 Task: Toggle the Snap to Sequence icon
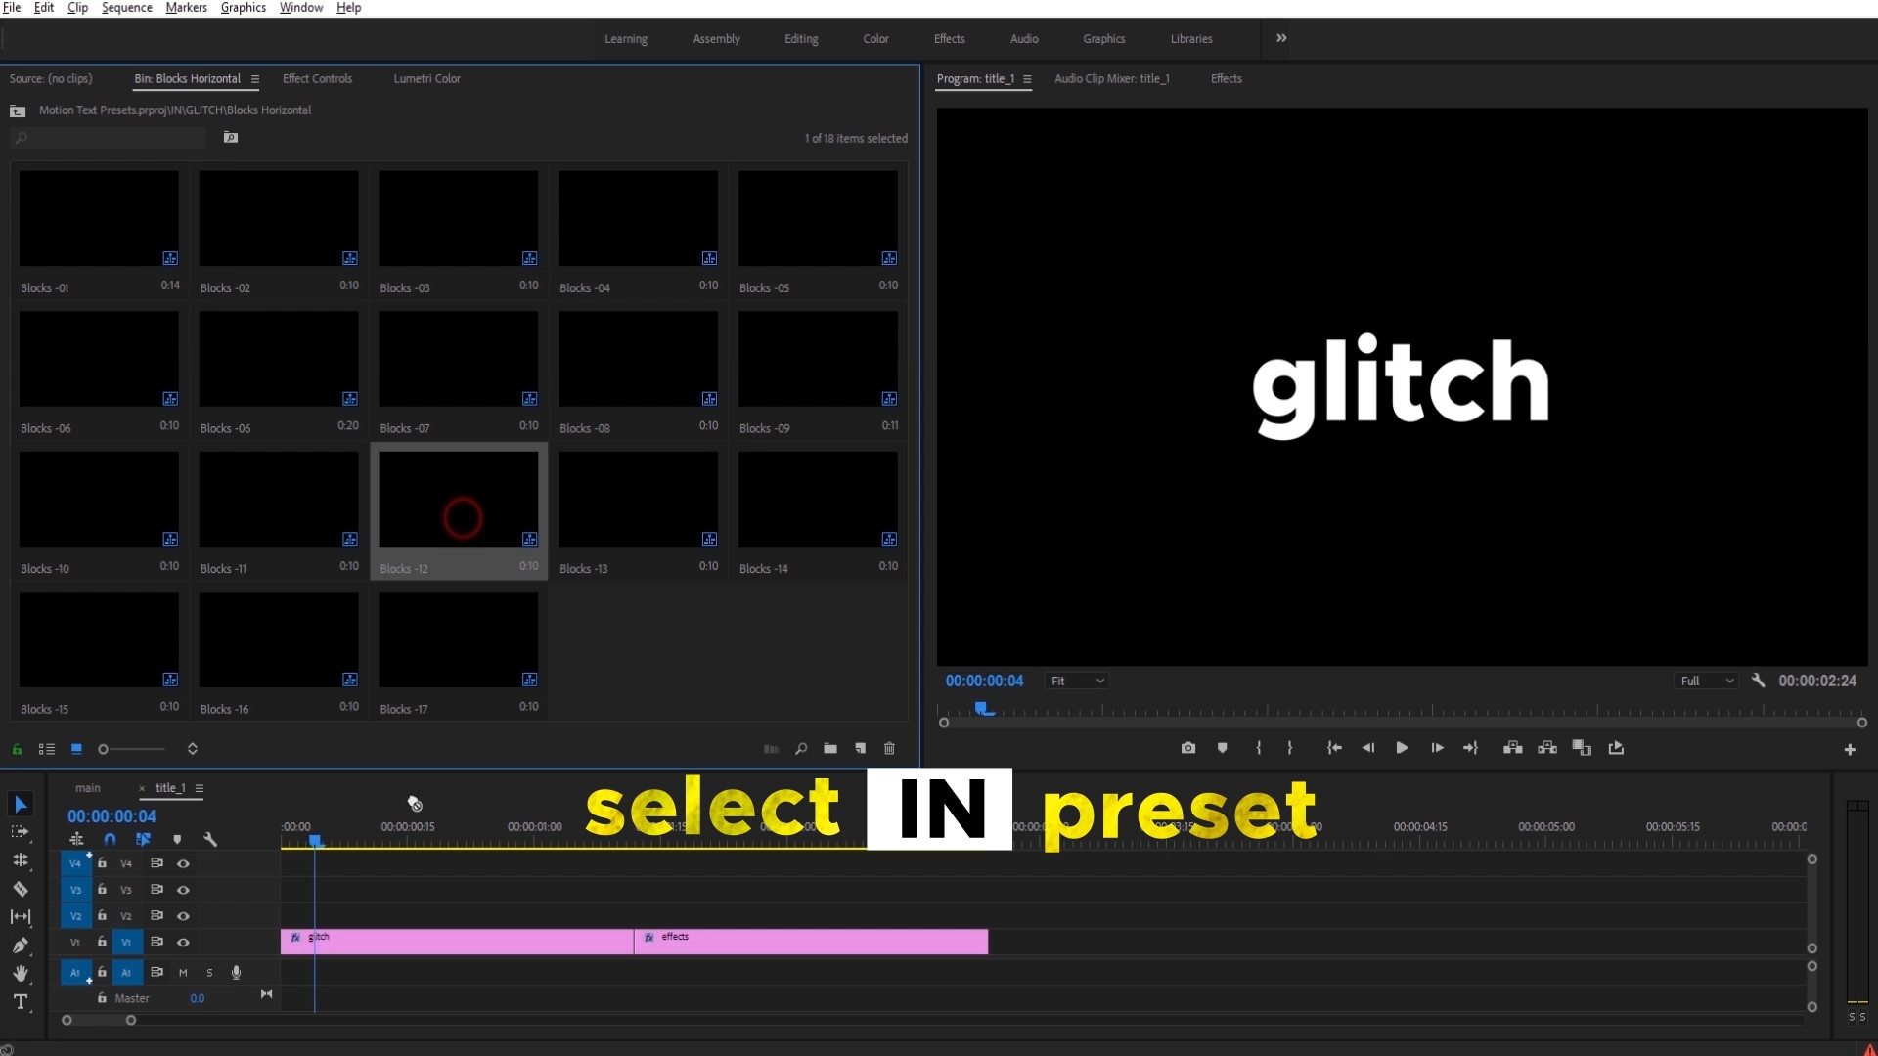(110, 839)
